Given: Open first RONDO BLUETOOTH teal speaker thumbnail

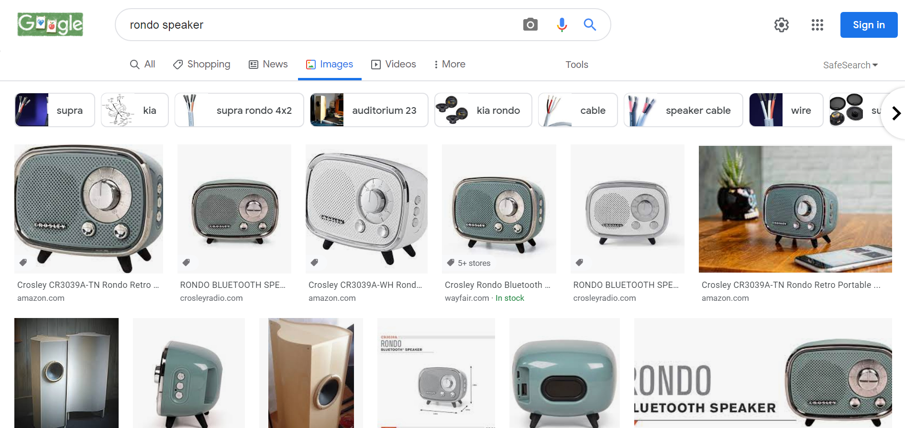Looking at the screenshot, I should pyautogui.click(x=234, y=209).
